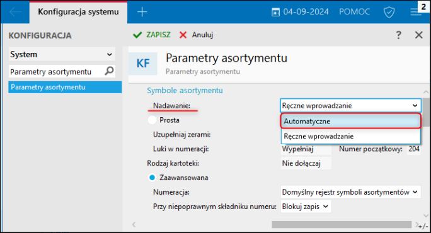
Task: Click the 04-09-2024 date
Action: point(306,12)
